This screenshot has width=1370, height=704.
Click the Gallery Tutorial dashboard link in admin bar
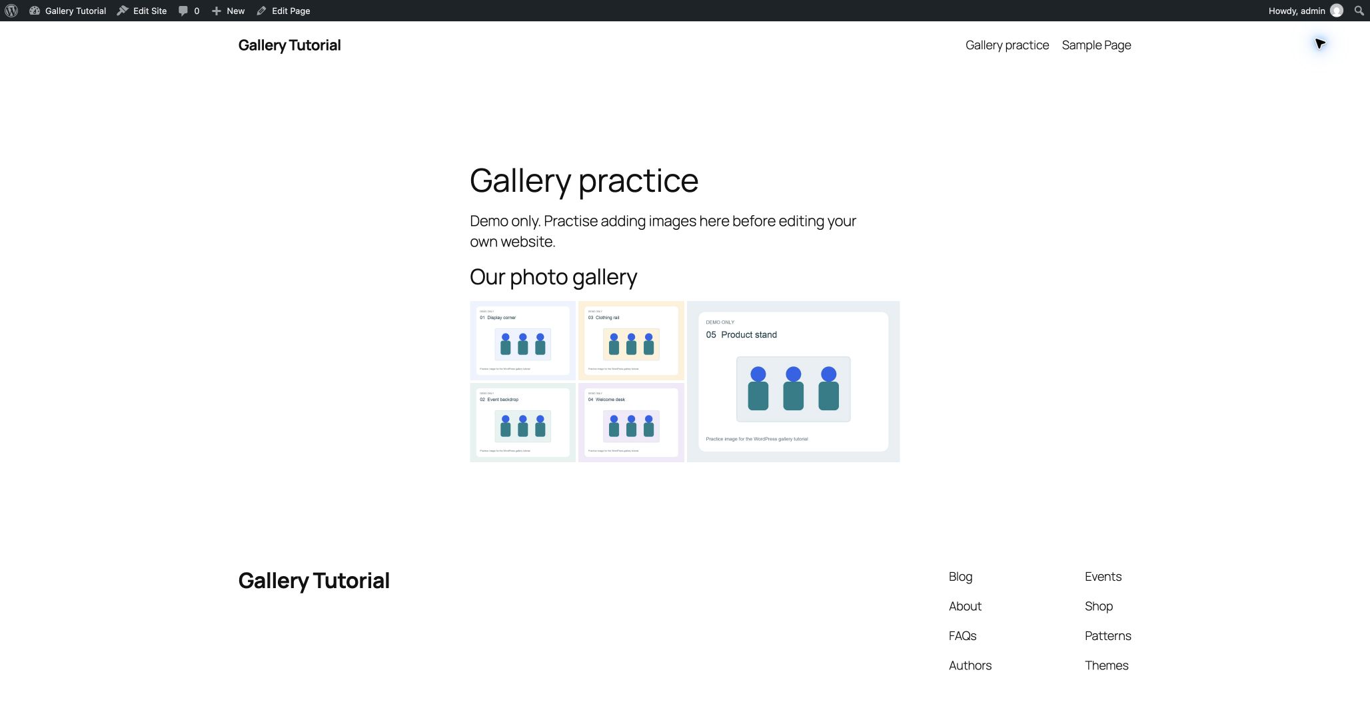coord(68,11)
